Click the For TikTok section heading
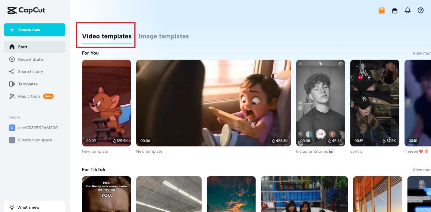The width and height of the screenshot is (431, 212). click(x=94, y=170)
